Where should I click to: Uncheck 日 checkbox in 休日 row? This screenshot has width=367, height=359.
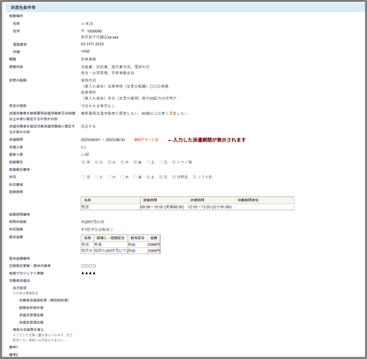click(x=161, y=177)
